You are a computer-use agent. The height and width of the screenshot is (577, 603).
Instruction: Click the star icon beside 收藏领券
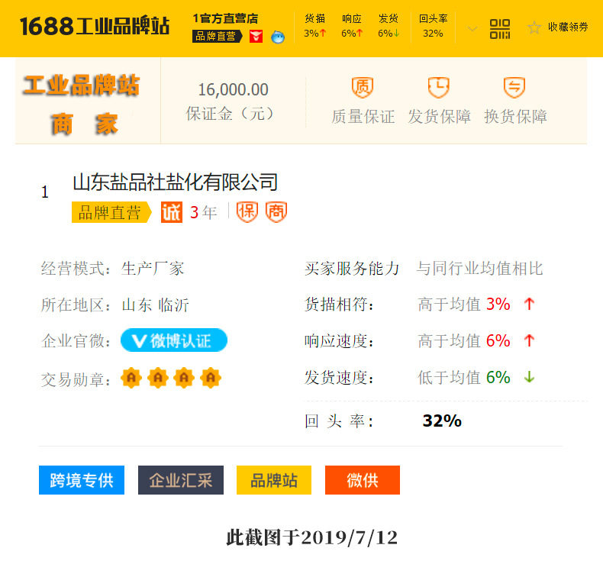[534, 27]
